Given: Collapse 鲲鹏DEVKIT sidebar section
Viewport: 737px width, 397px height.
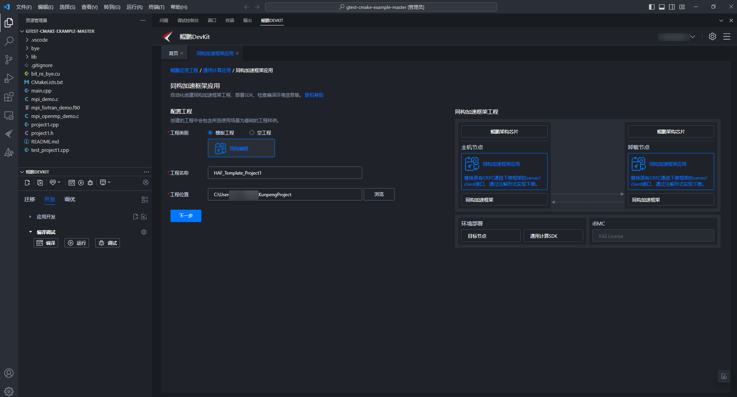Looking at the screenshot, I should (x=22, y=172).
